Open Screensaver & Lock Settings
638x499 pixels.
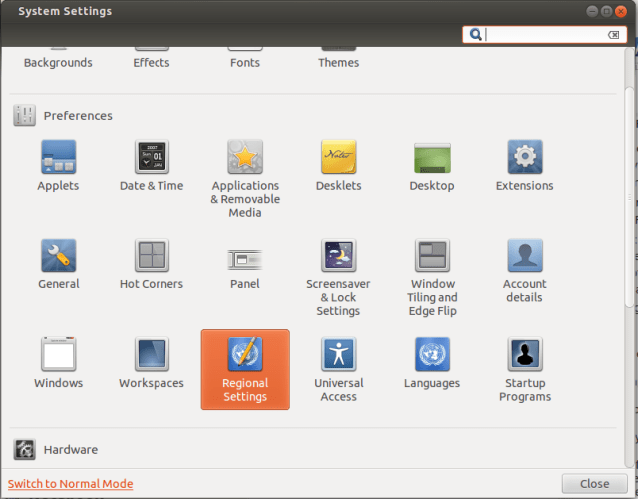tap(338, 256)
